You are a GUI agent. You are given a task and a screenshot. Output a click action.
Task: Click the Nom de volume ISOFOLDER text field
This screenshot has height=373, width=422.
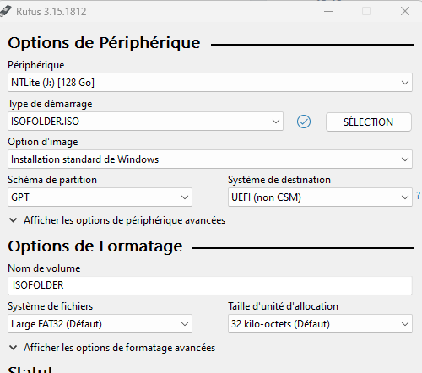click(210, 285)
